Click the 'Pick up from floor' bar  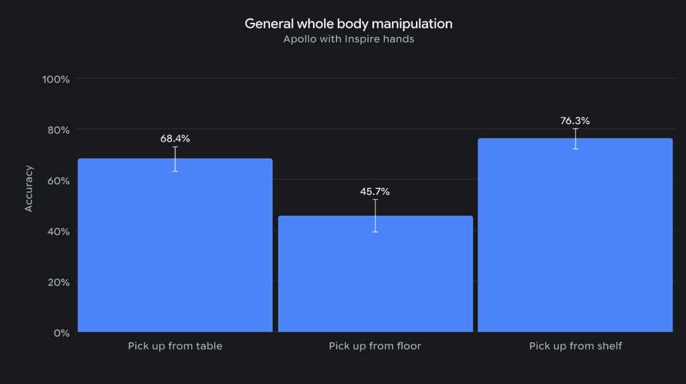click(x=375, y=274)
